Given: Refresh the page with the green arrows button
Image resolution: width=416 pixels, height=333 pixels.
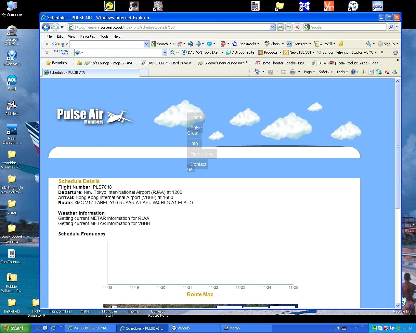Looking at the screenshot, I should [289, 27].
